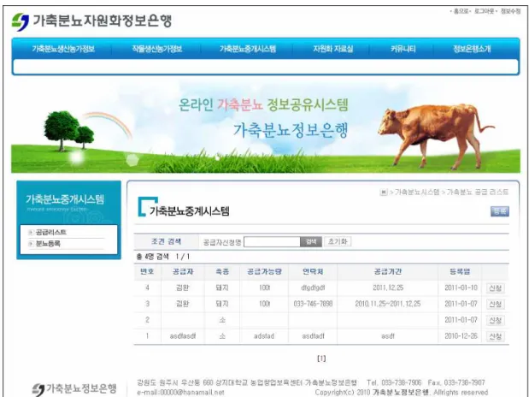
Task: Click the 공급기간 column header
Action: (x=388, y=271)
